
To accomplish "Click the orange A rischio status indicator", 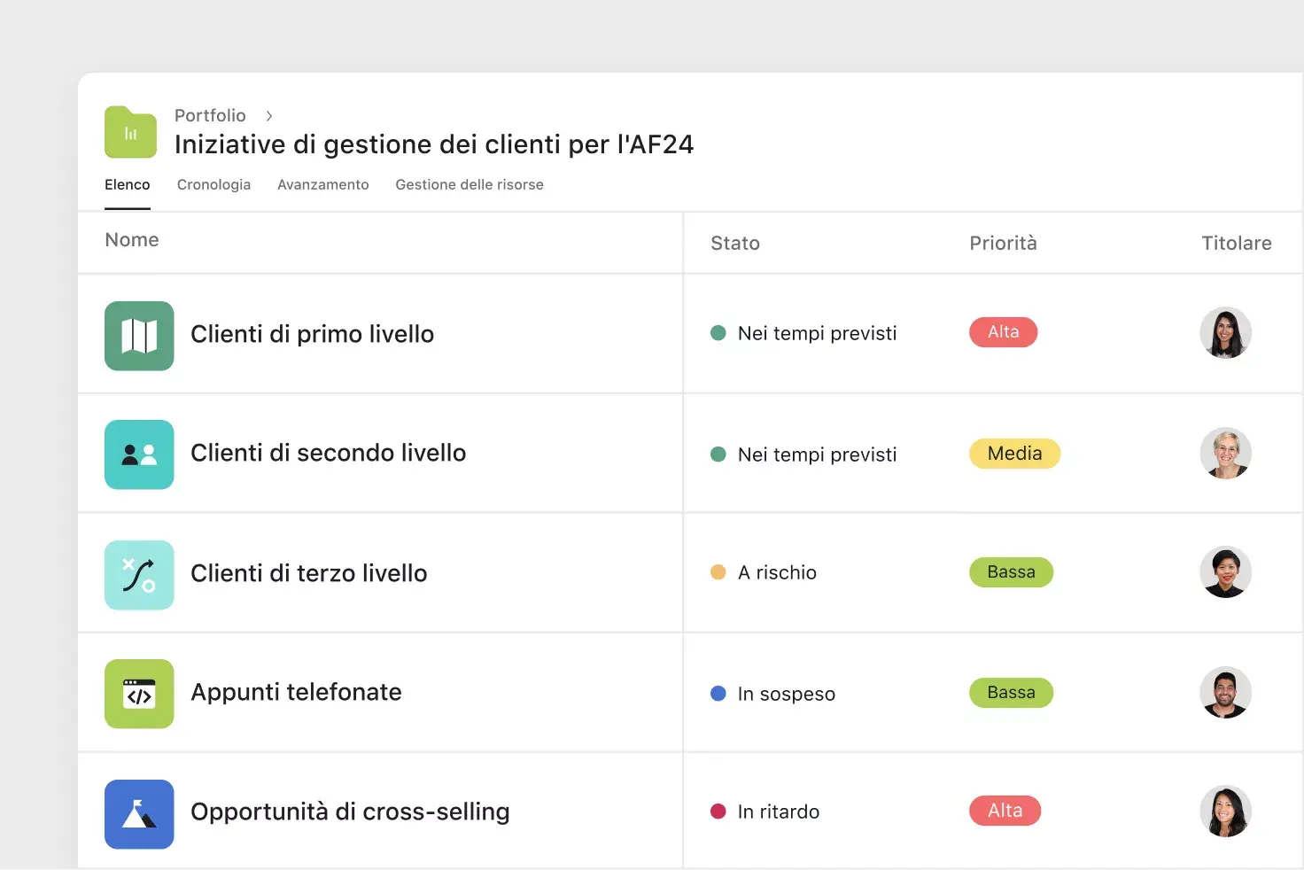I will point(718,572).
